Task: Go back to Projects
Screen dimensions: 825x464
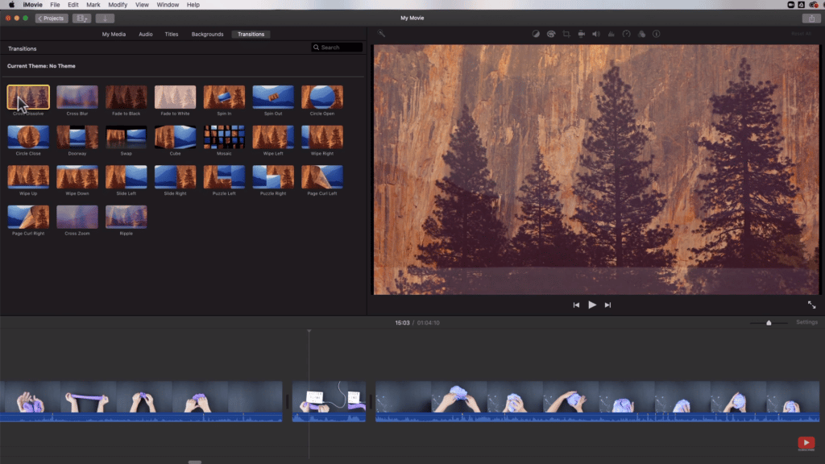Action: pos(52,18)
